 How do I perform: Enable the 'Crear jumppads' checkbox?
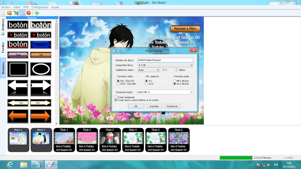(116, 97)
